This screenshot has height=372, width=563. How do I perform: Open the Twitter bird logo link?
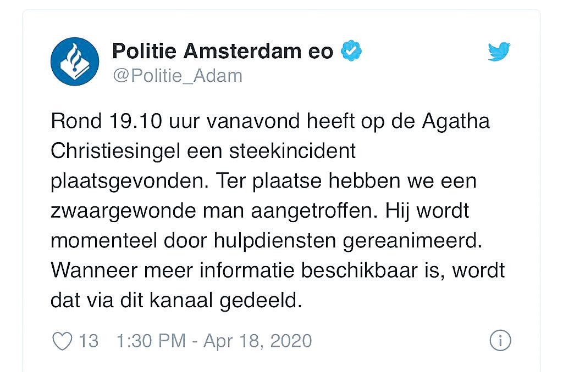point(499,52)
